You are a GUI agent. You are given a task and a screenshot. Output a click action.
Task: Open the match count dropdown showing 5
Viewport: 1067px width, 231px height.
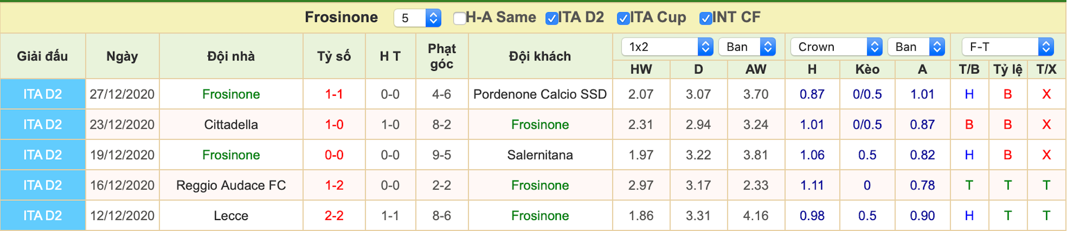(x=417, y=18)
